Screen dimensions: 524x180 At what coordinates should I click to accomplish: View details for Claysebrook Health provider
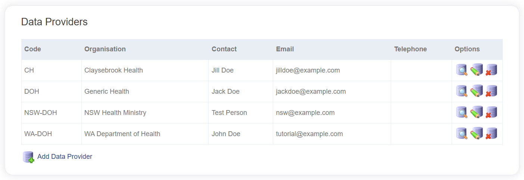462,70
